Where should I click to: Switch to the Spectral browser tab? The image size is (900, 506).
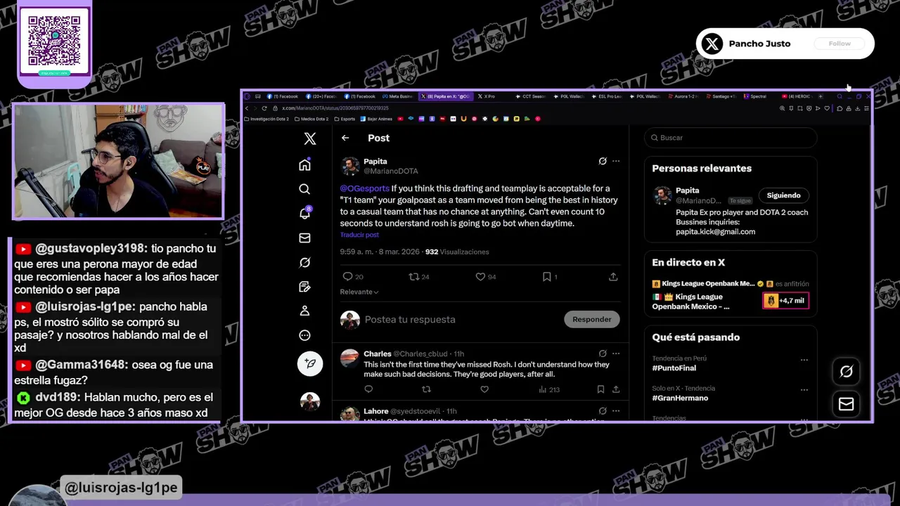click(758, 96)
